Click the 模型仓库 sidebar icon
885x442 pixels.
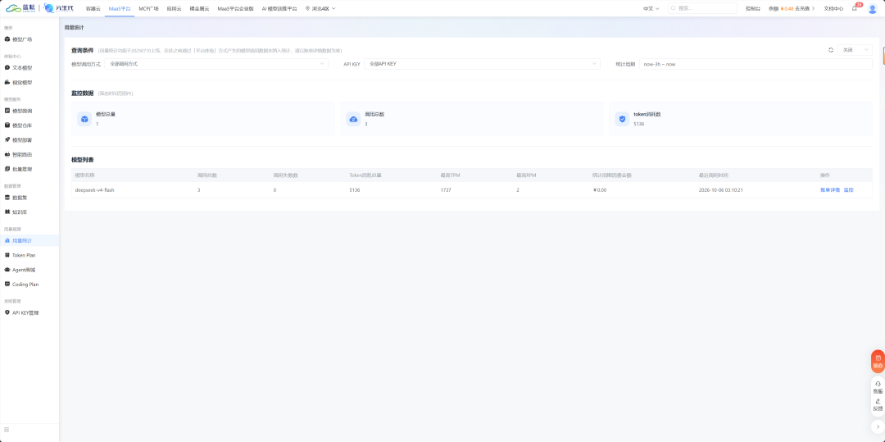[x=7, y=125]
